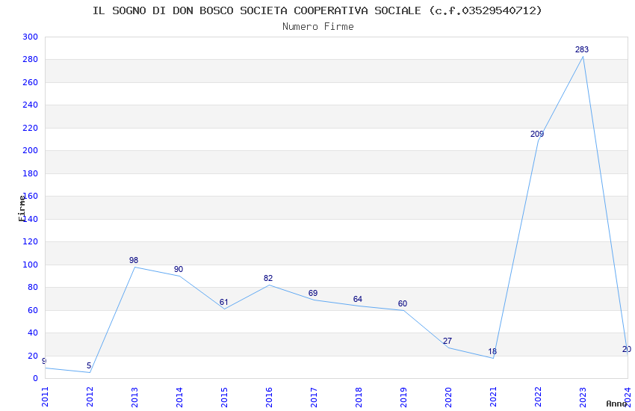This screenshot has height=411, width=635.
Task: Click y-axis tick label 220
Action: tap(31, 128)
